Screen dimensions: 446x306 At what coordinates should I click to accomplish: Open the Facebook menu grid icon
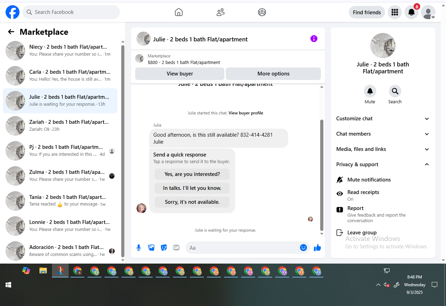pyautogui.click(x=395, y=12)
